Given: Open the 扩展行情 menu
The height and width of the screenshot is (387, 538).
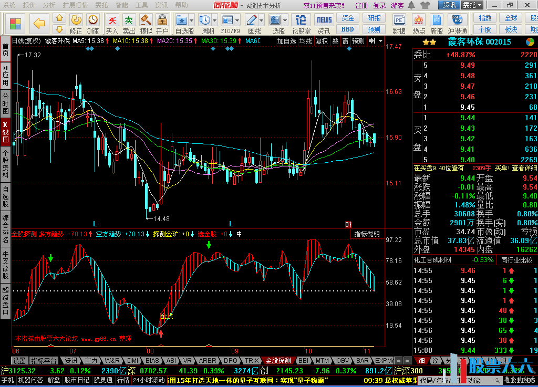Looking at the screenshot, I should (x=75, y=5).
